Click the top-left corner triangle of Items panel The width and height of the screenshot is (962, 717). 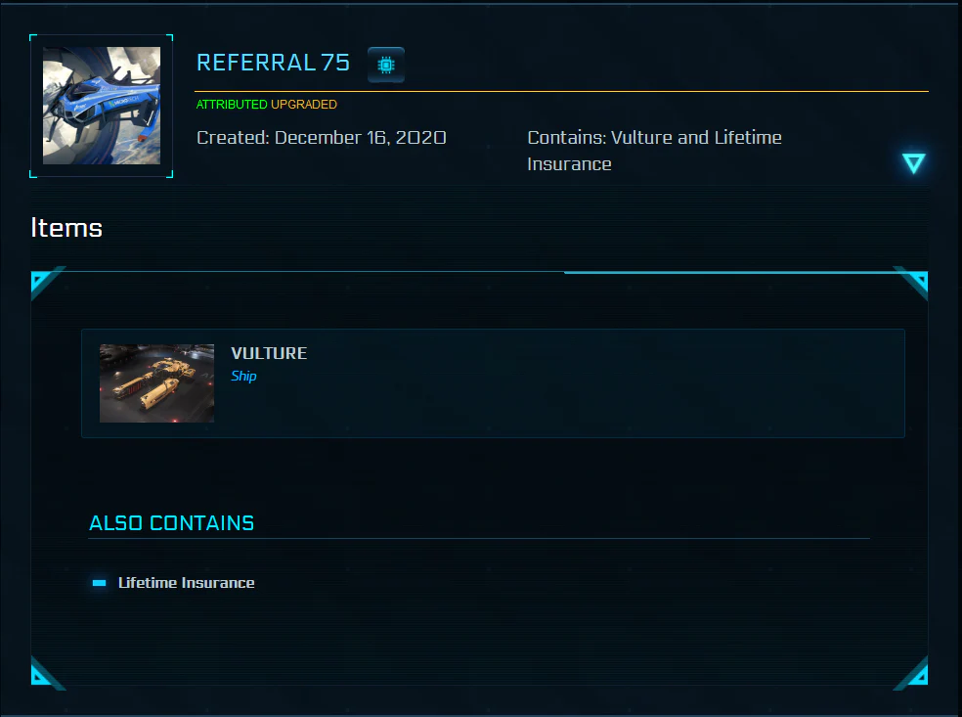pyautogui.click(x=44, y=281)
